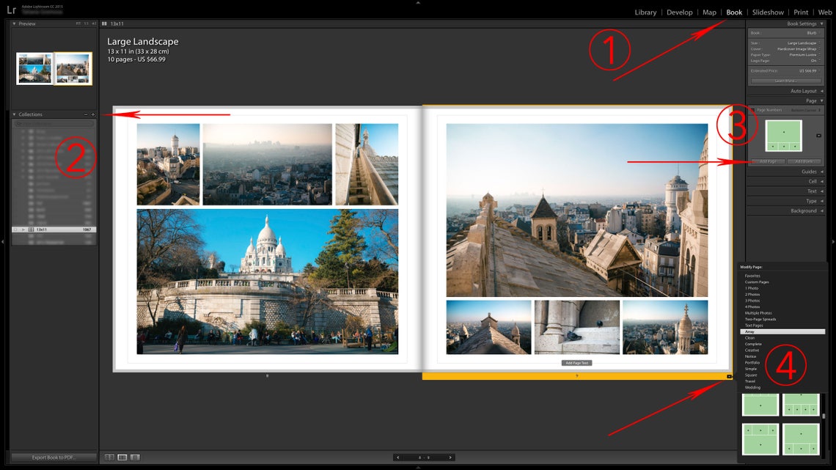Choose Multiple Photos layout category
Viewport: 836px width, 470px height.
point(758,313)
